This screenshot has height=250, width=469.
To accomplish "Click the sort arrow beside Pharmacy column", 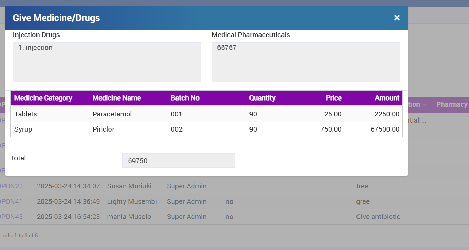I will point(425,105).
